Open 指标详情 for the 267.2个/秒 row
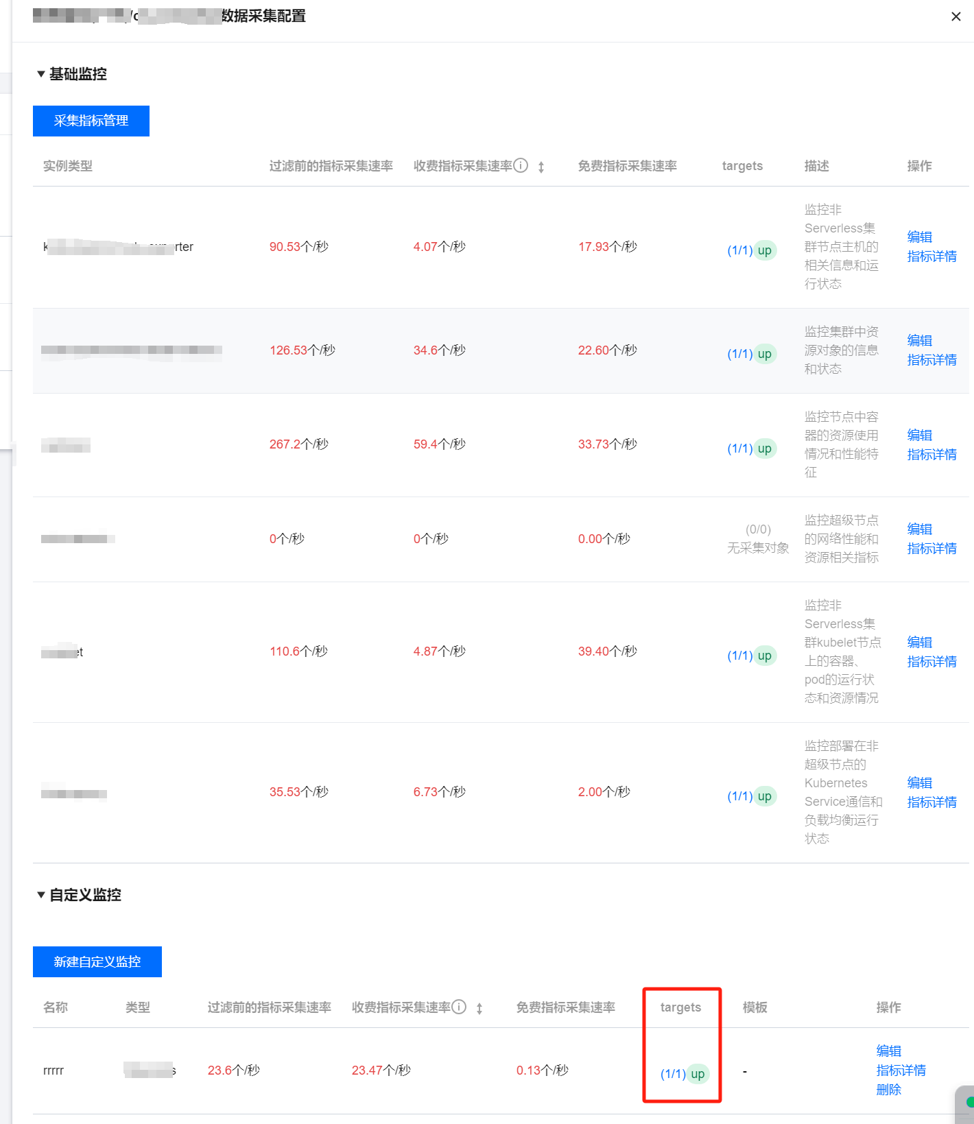The image size is (974, 1124). point(931,455)
